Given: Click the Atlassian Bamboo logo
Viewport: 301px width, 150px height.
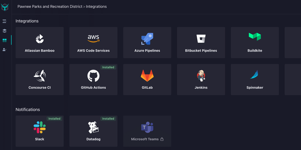Looking at the screenshot, I should point(40,39).
